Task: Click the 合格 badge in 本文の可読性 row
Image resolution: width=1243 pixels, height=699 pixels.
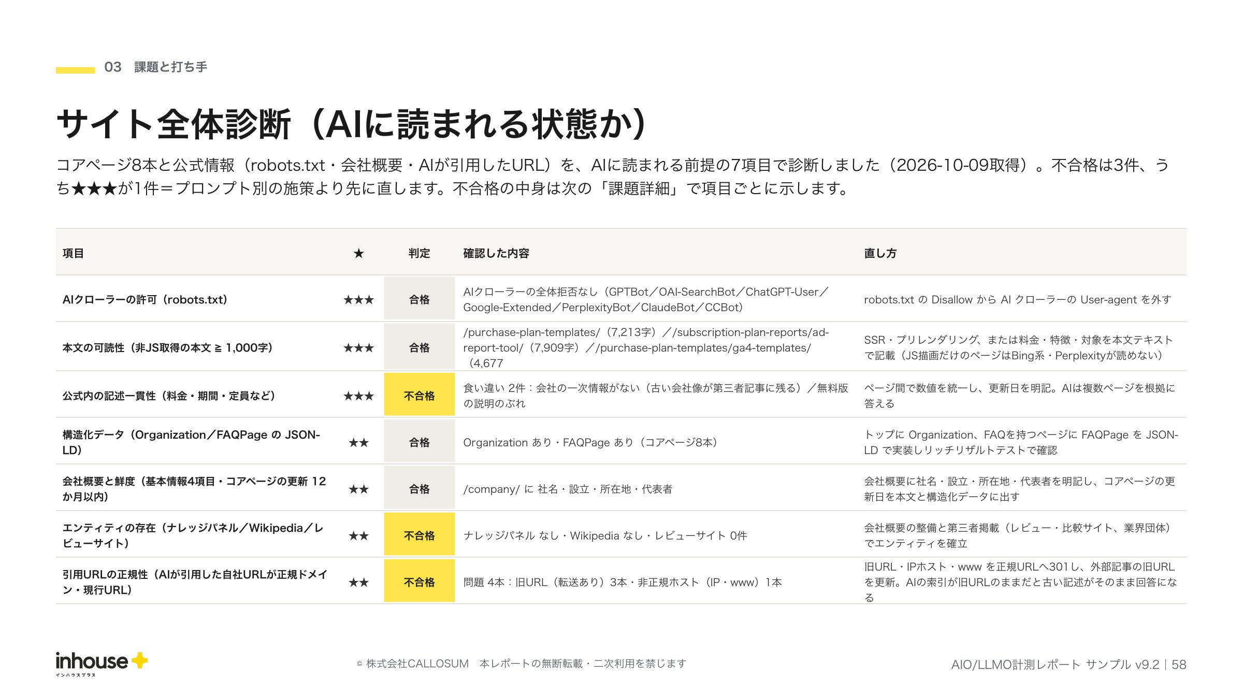Action: pyautogui.click(x=420, y=347)
